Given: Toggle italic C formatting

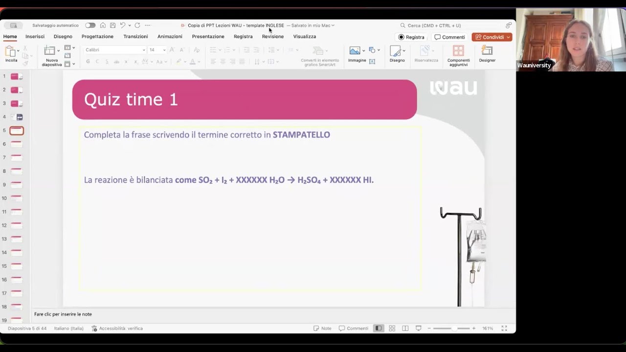Looking at the screenshot, I should tap(97, 62).
